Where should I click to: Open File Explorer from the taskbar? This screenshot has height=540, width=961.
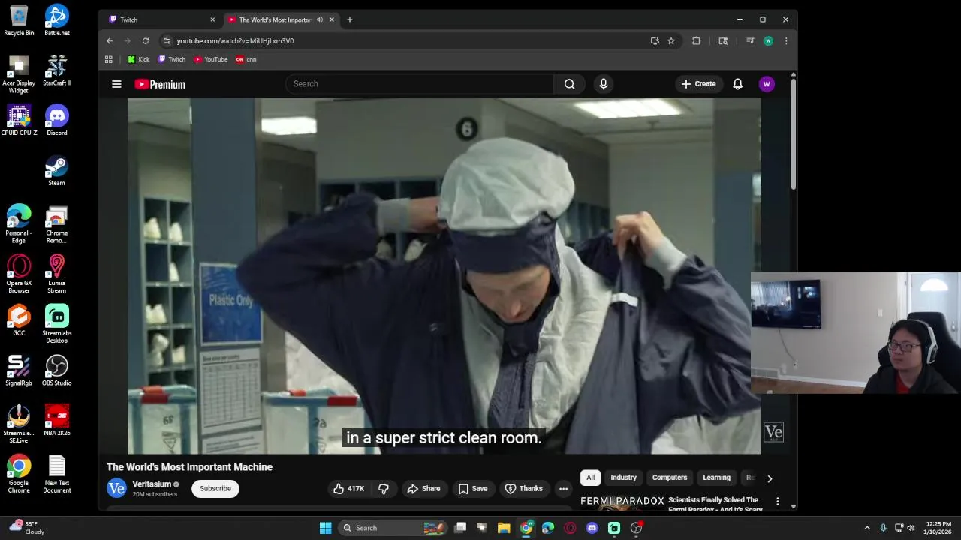504,528
